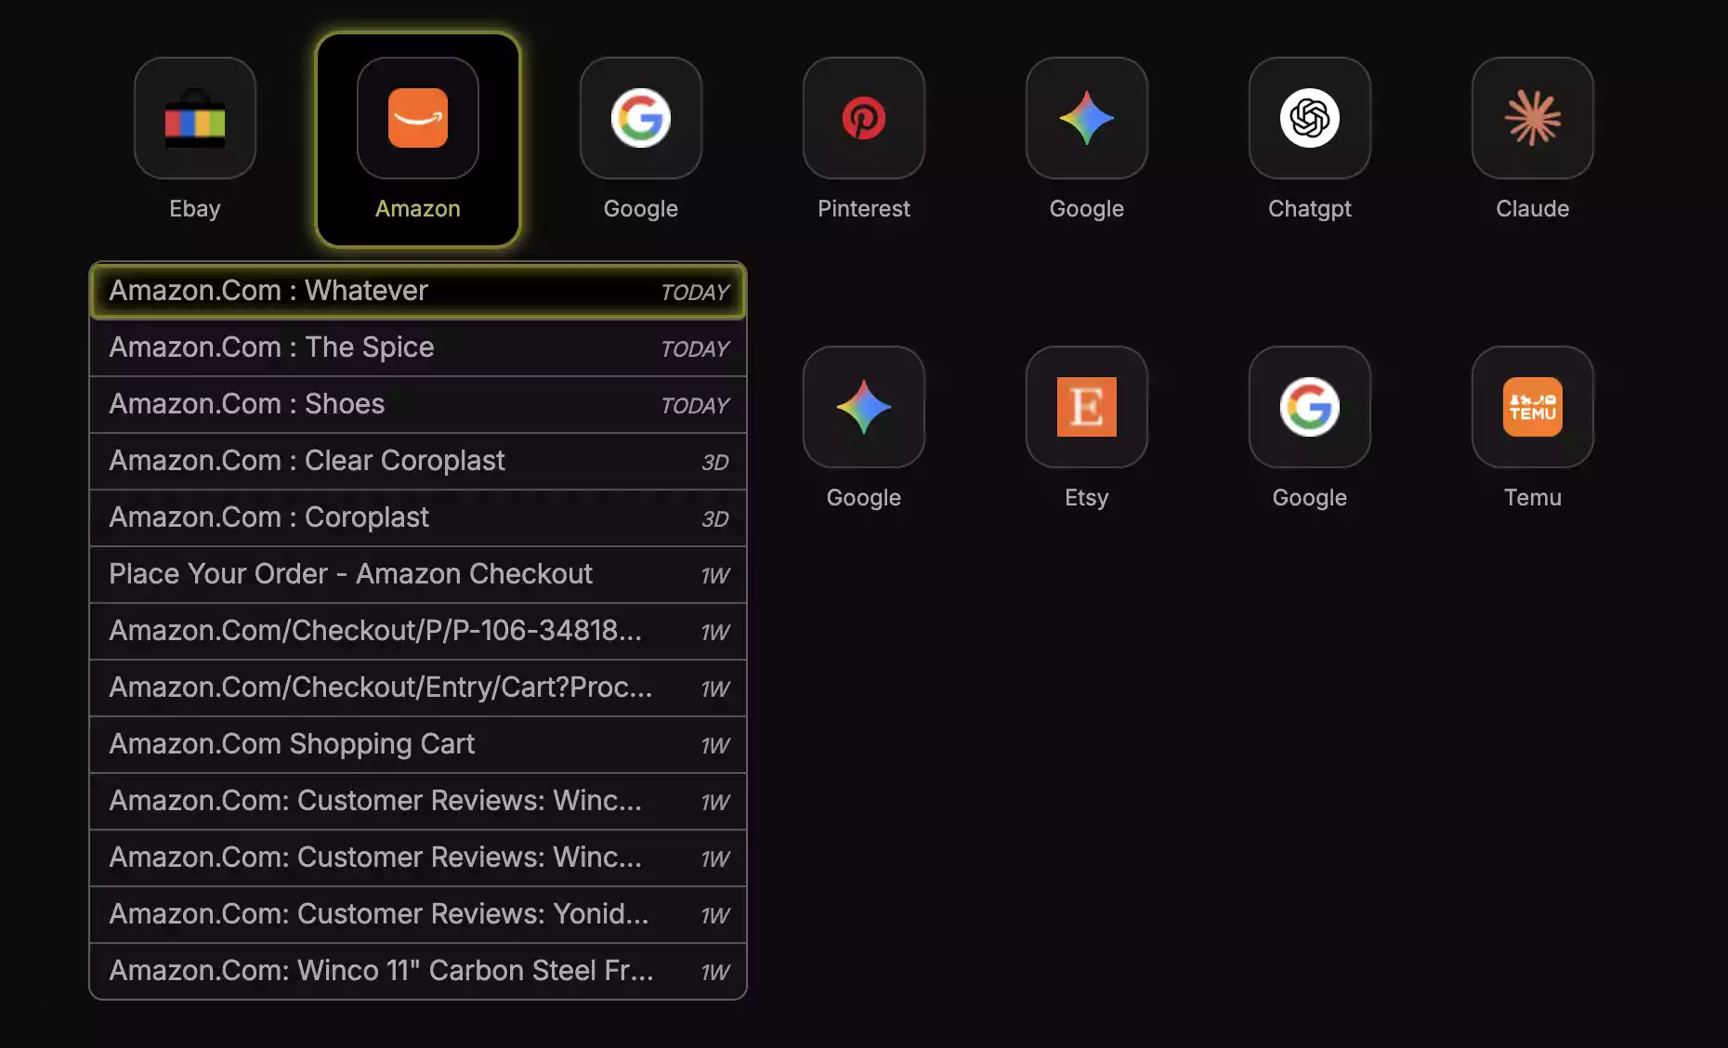Screen dimensions: 1728x1048
Task: Open Amazon.Com/Checkout/Entry/Cart entry
Action: click(x=418, y=688)
